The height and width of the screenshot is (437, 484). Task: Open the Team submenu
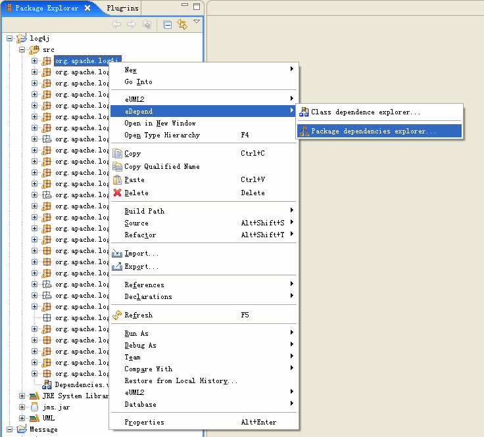click(x=204, y=357)
